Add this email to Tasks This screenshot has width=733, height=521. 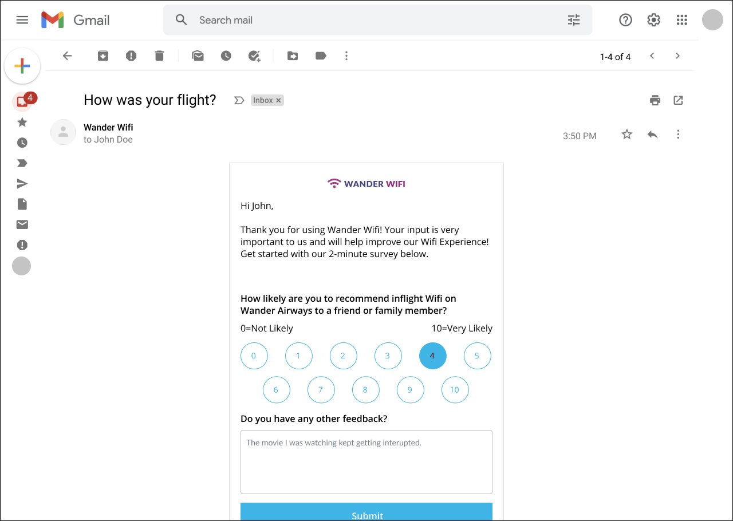254,56
